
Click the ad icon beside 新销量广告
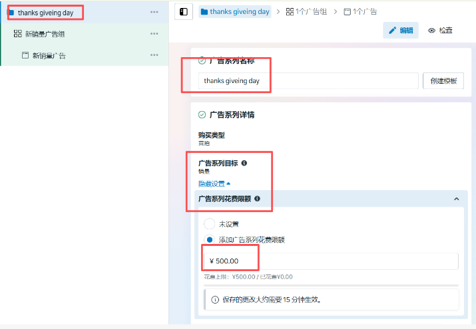(25, 55)
